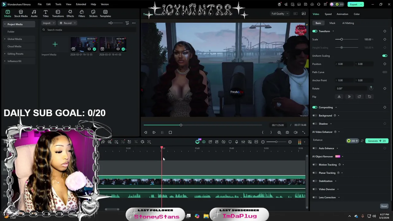Image resolution: width=393 pixels, height=221 pixels.
Task: Flip clip horizontally
Action: tap(339, 97)
